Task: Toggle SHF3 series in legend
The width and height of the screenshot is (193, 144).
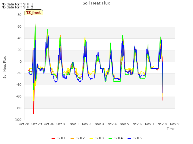Action: 96,138
